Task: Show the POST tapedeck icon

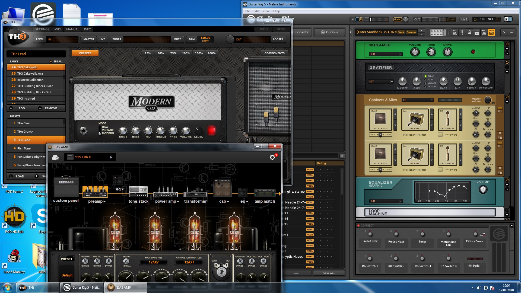Action: 484,32
